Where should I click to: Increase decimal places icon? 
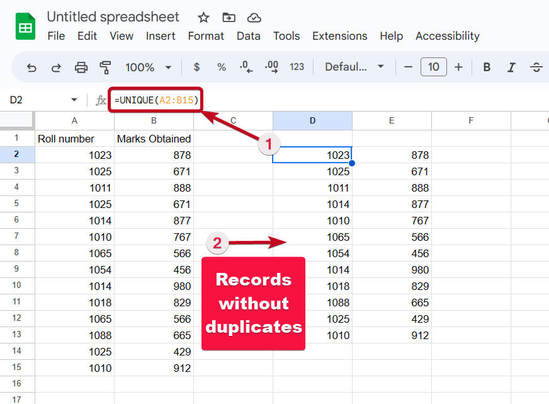point(272,67)
